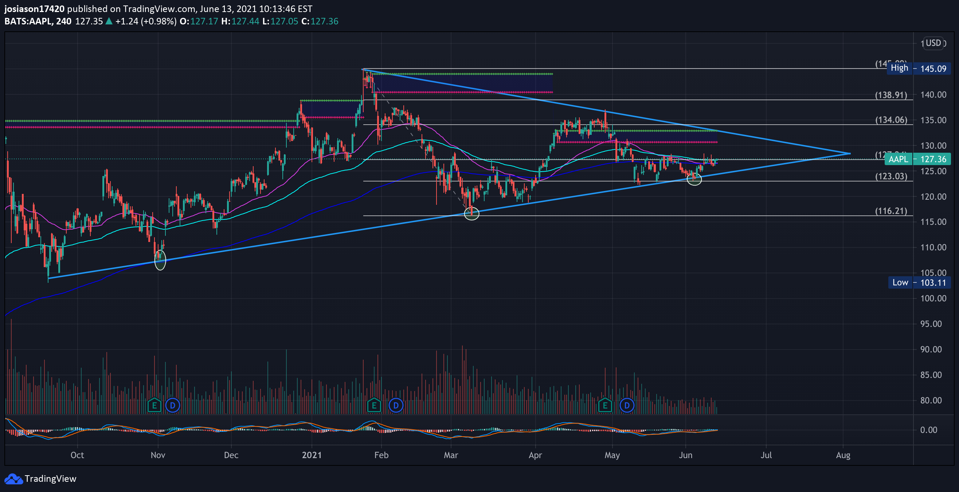Click the circled November trendline touch

tap(160, 260)
